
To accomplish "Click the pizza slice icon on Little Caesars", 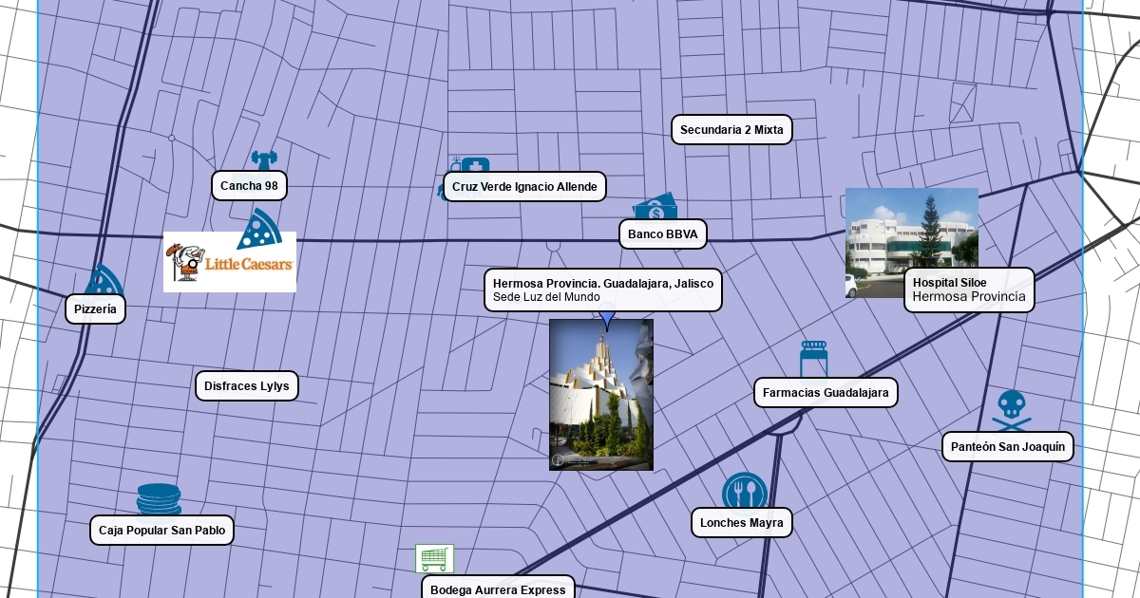I will pos(258,229).
